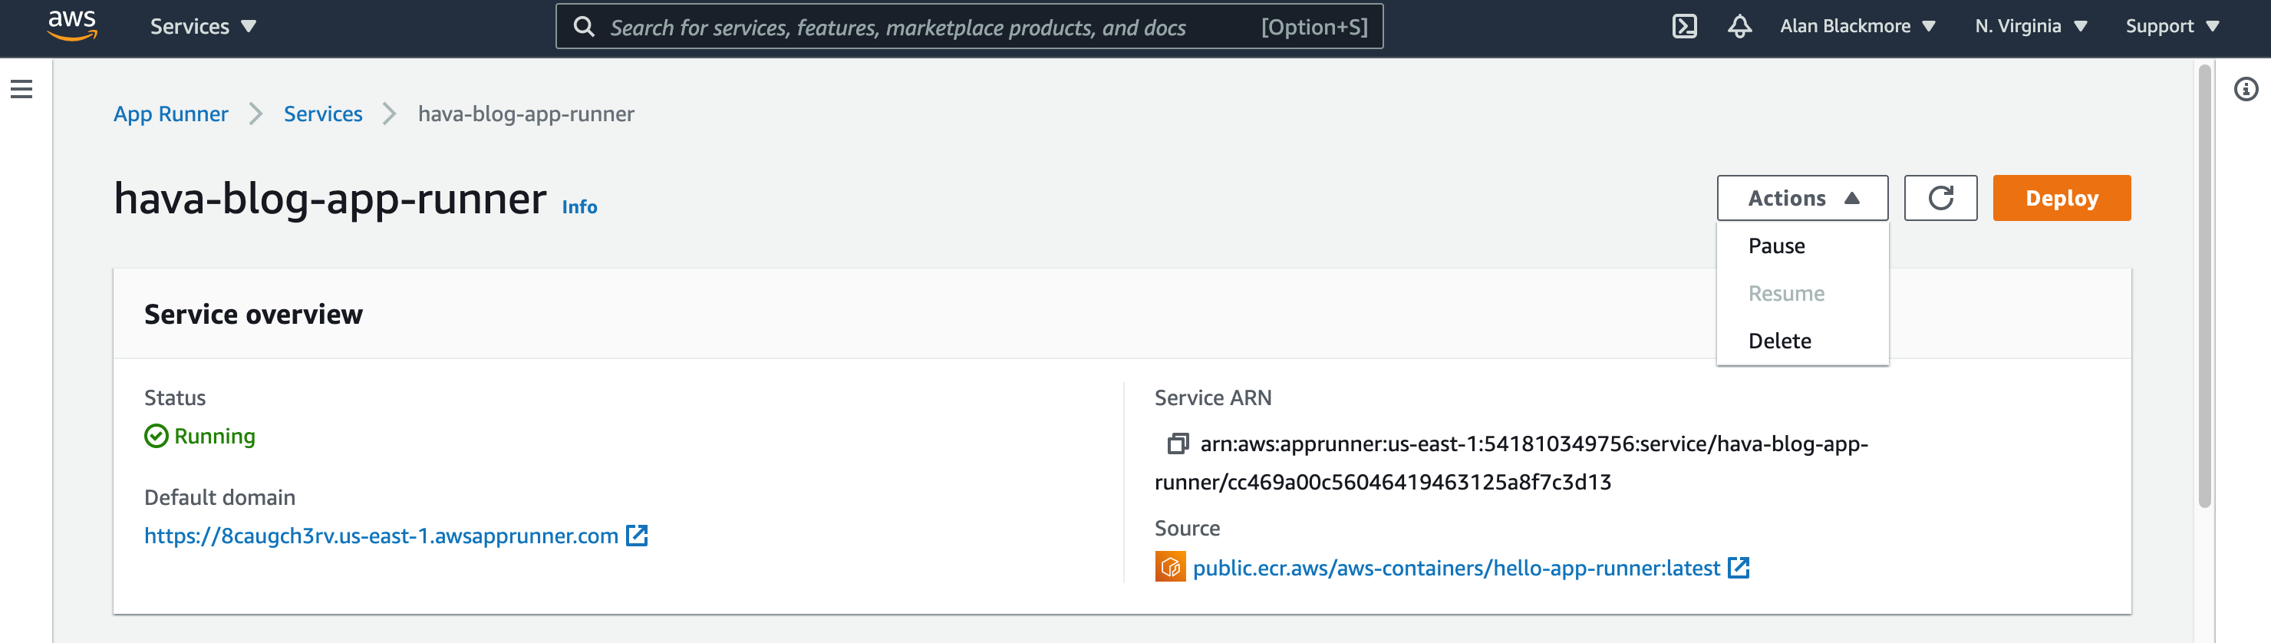Open the awsapprunner.com default domain link

click(x=381, y=536)
